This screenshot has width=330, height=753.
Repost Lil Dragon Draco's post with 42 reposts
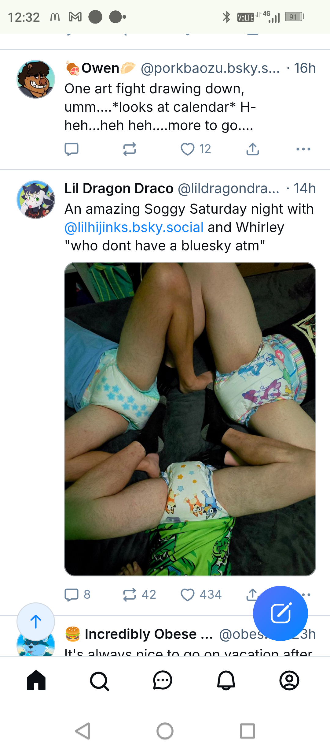click(x=139, y=594)
